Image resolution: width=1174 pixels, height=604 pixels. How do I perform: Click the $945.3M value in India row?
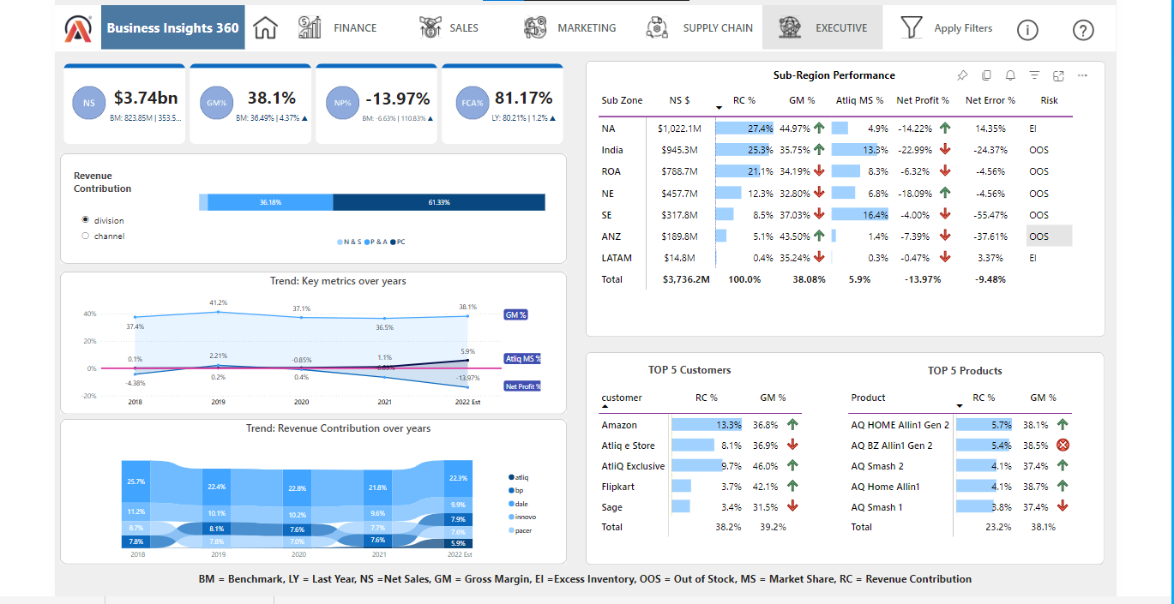click(x=679, y=150)
